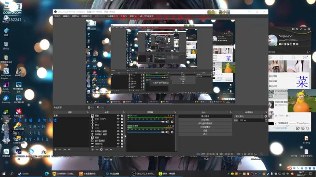The image size is (316, 177).
Task: Open the 淡入淡出 transition dropdown
Action: tap(249, 116)
